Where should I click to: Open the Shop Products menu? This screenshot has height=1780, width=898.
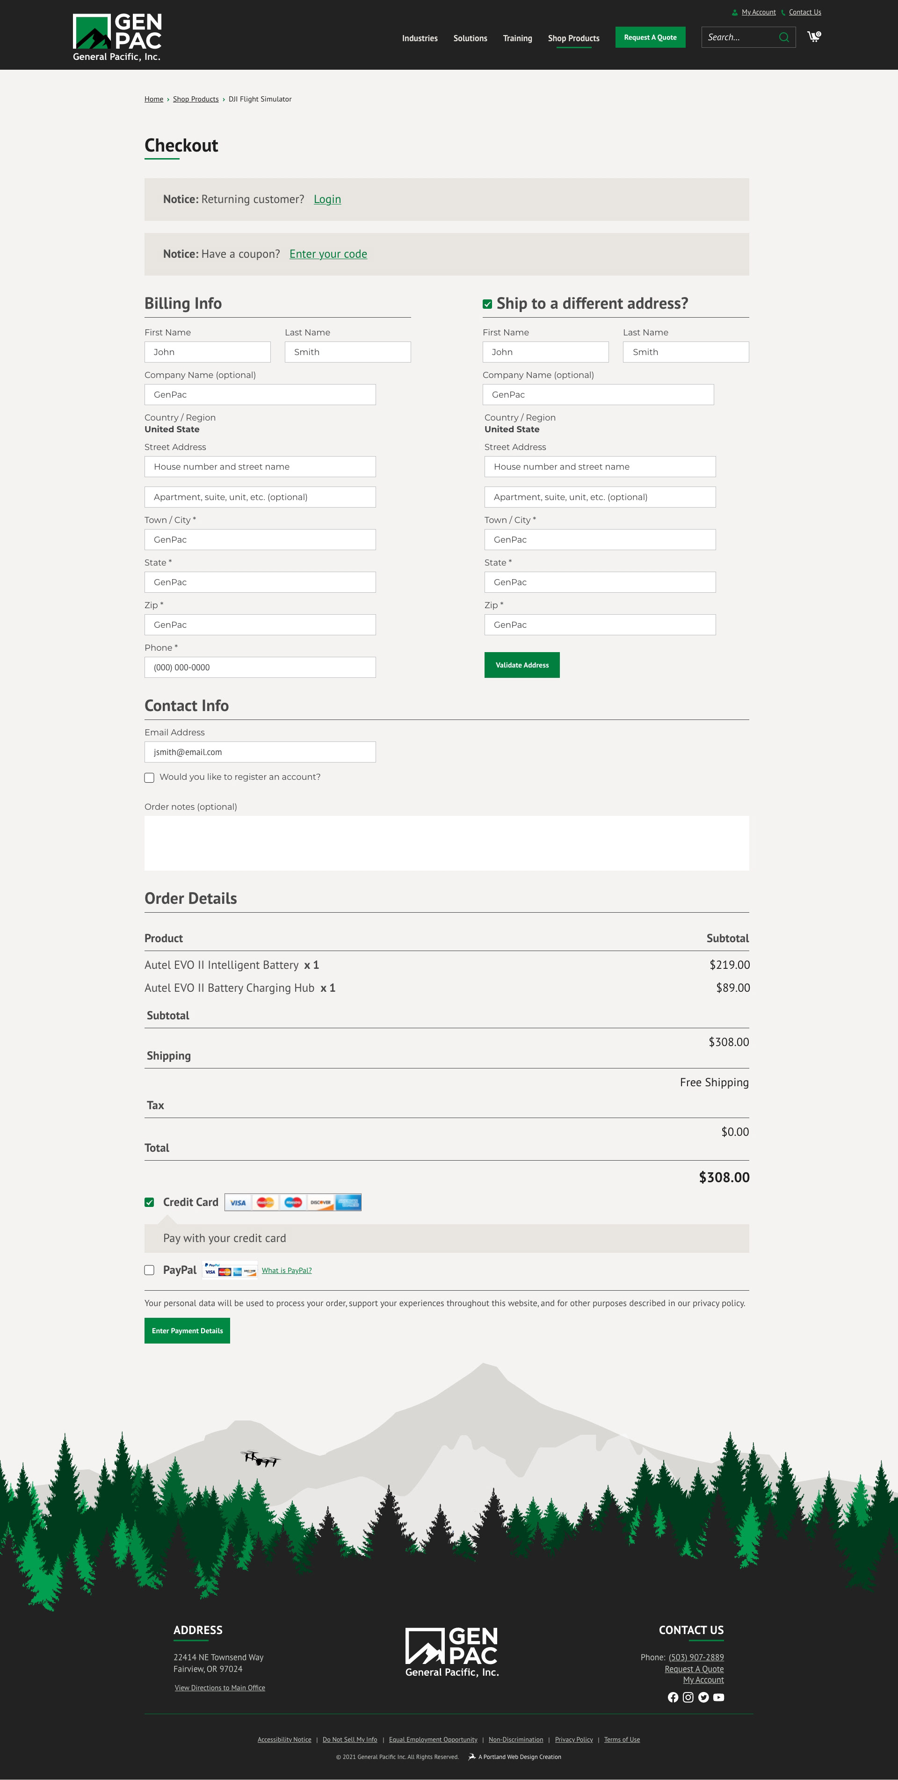[x=573, y=38]
